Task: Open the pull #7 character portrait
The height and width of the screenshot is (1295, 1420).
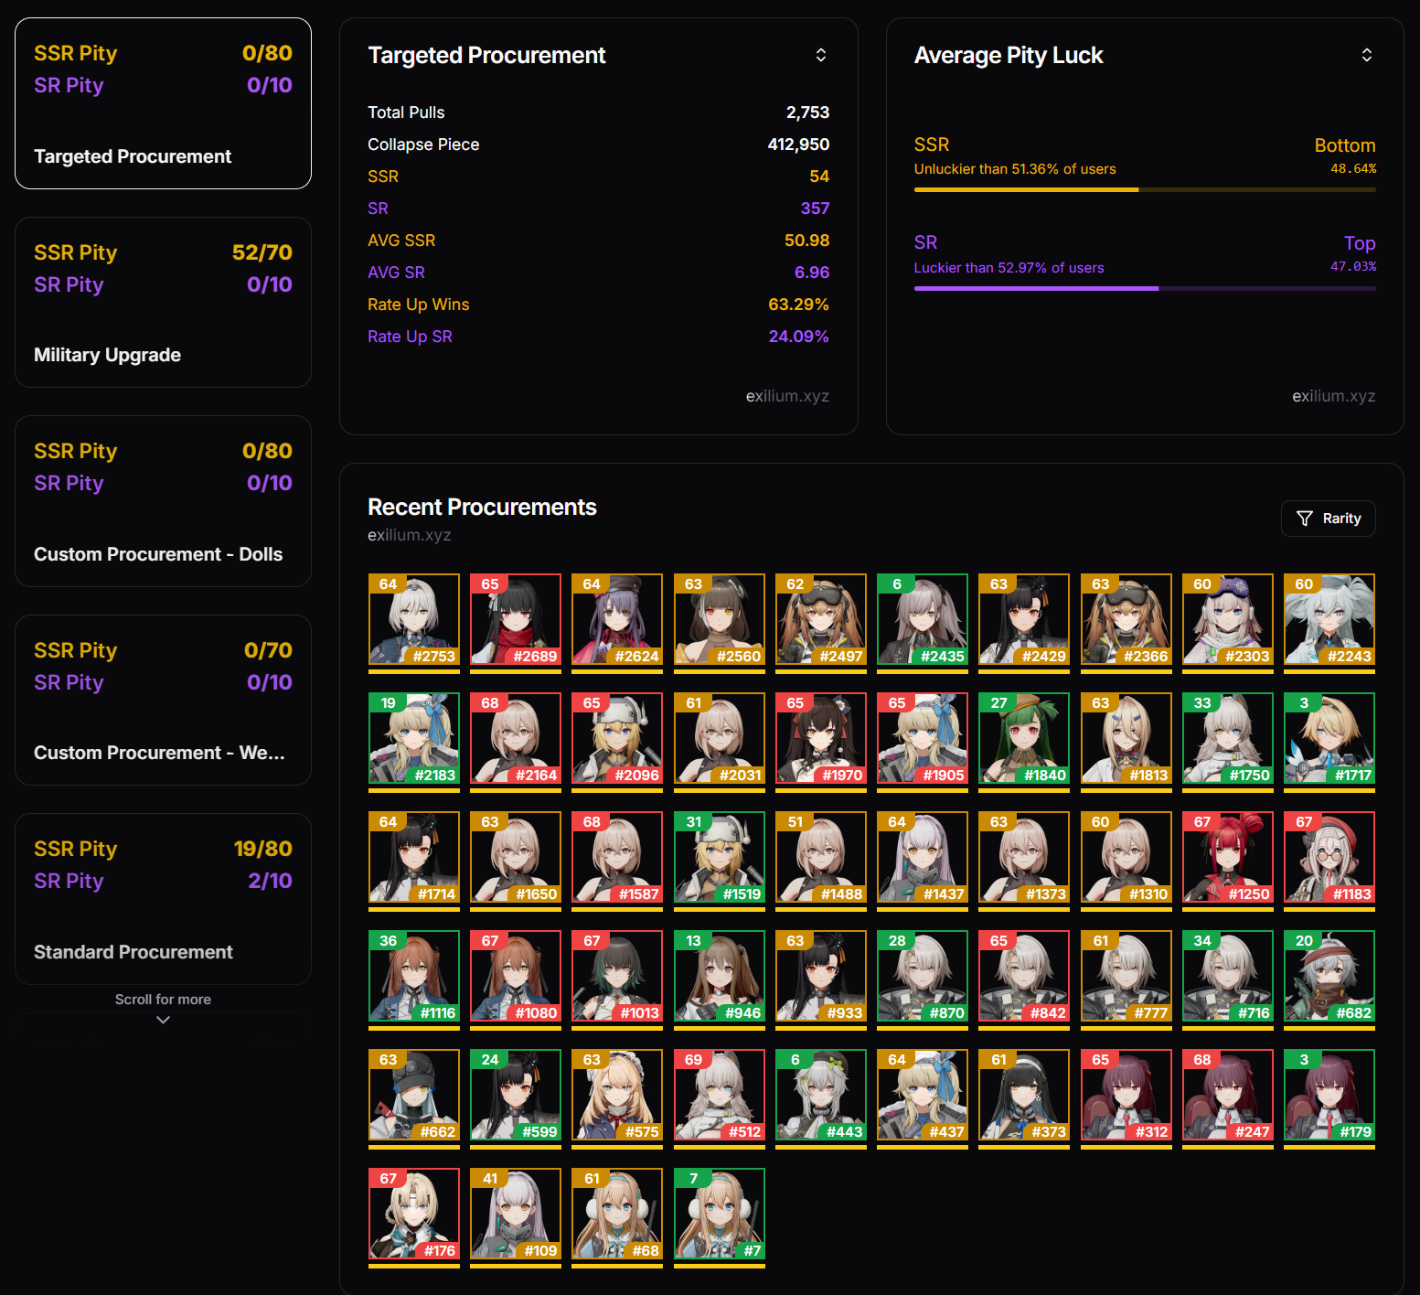Action: 720,1214
